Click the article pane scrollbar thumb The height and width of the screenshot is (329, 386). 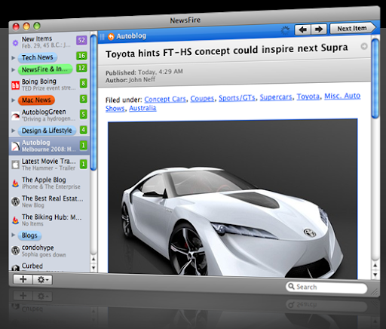375,78
